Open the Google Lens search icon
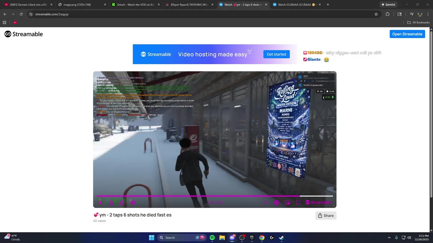This screenshot has height=243, width=433. (x=400, y=14)
